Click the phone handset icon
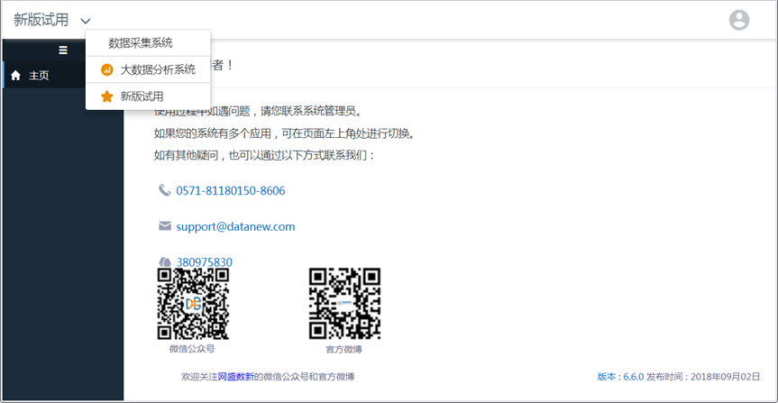This screenshot has height=403, width=778. tap(164, 190)
